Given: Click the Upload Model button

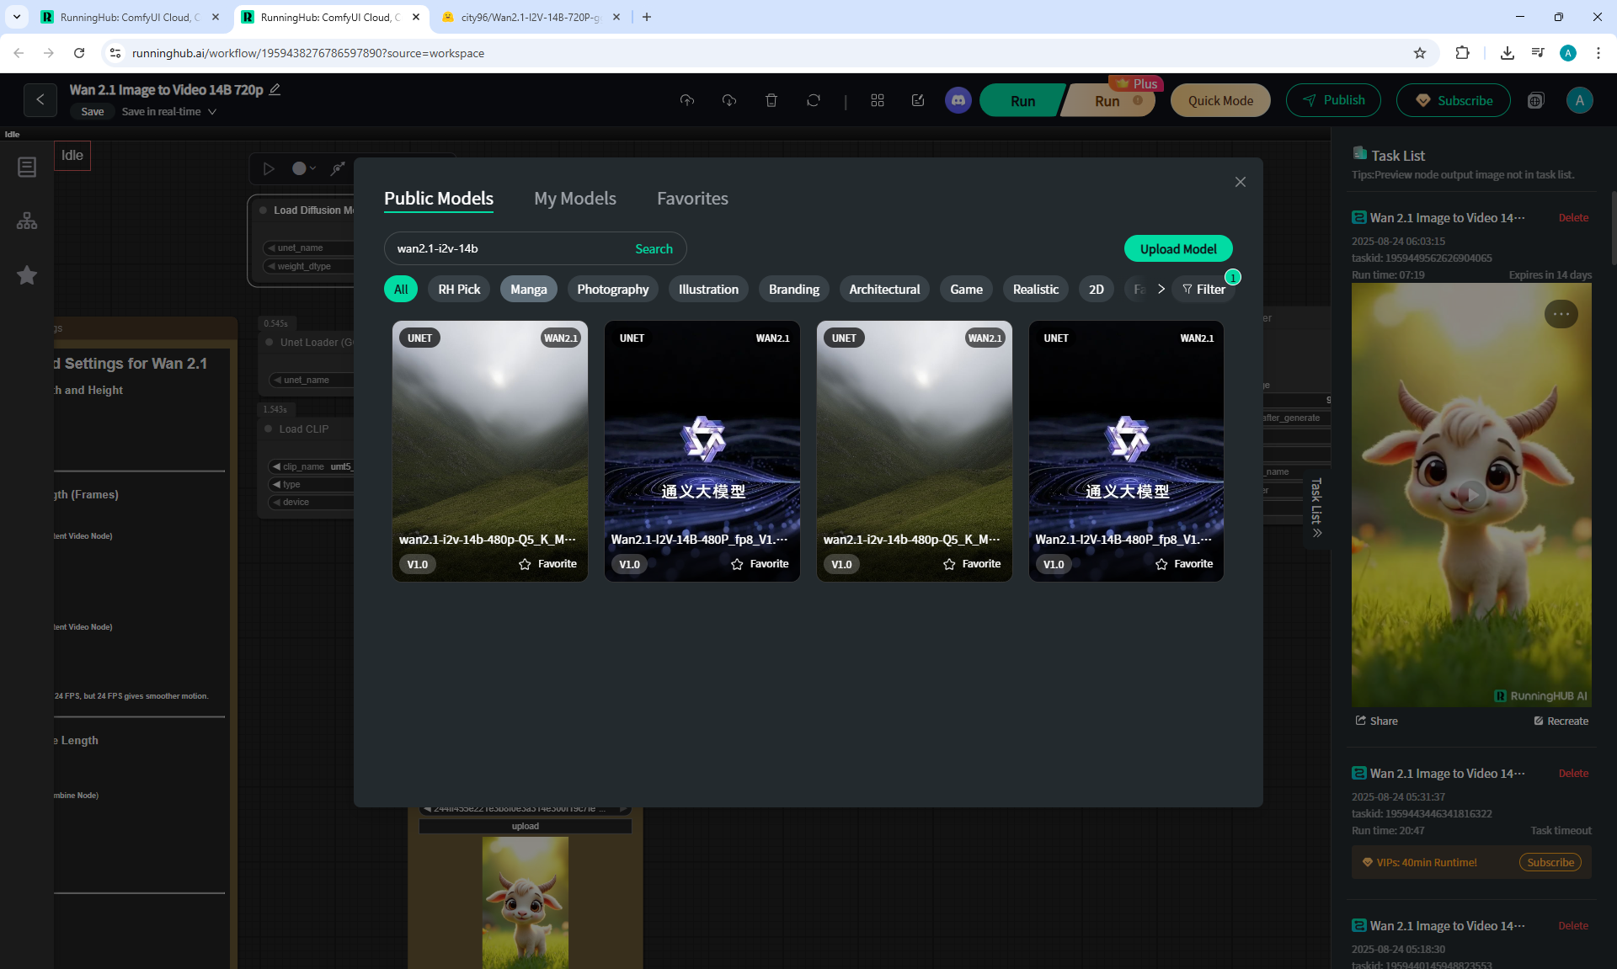Looking at the screenshot, I should point(1177,248).
